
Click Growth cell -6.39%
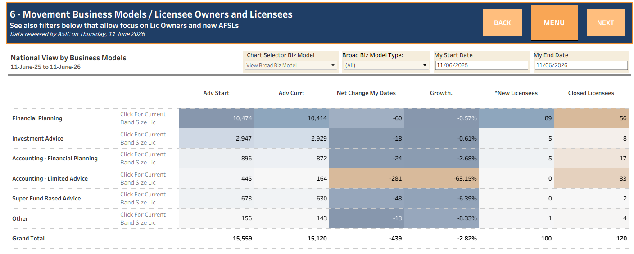click(x=441, y=198)
